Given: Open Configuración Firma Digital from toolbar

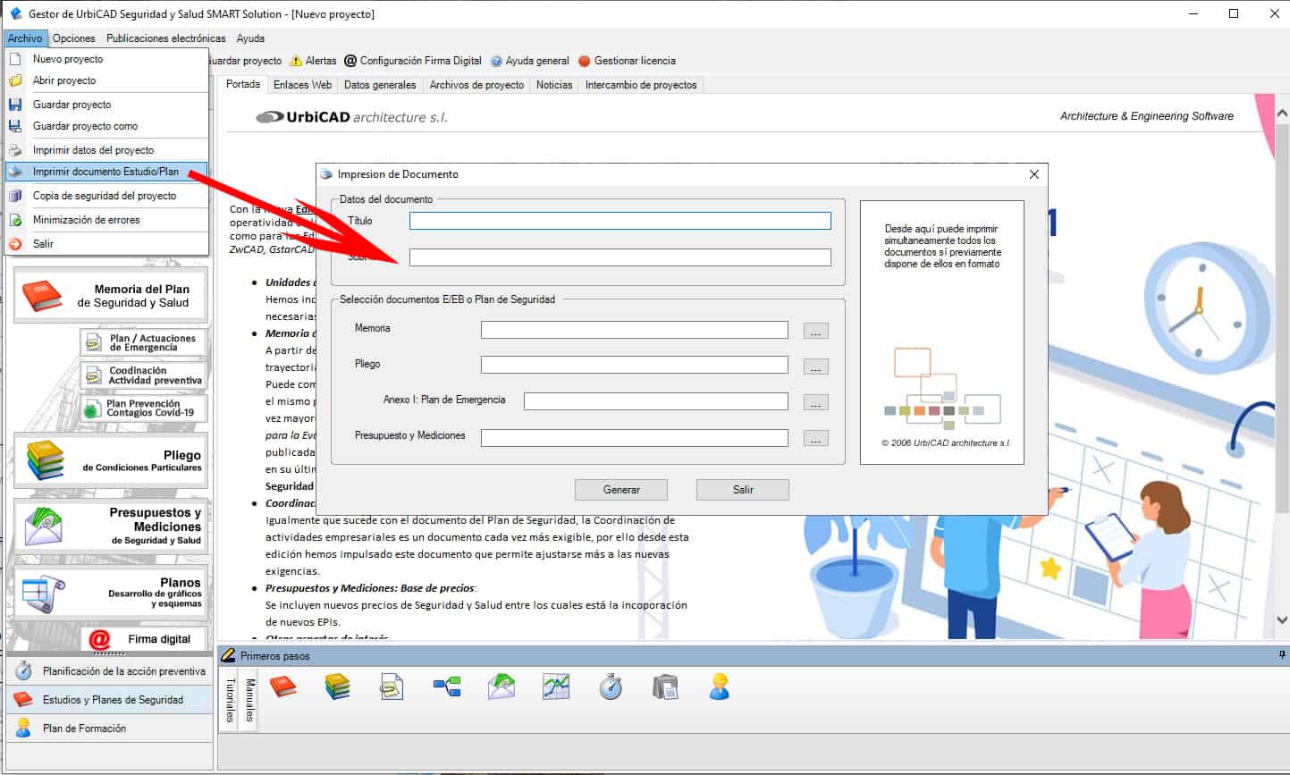Looking at the screenshot, I should point(412,61).
